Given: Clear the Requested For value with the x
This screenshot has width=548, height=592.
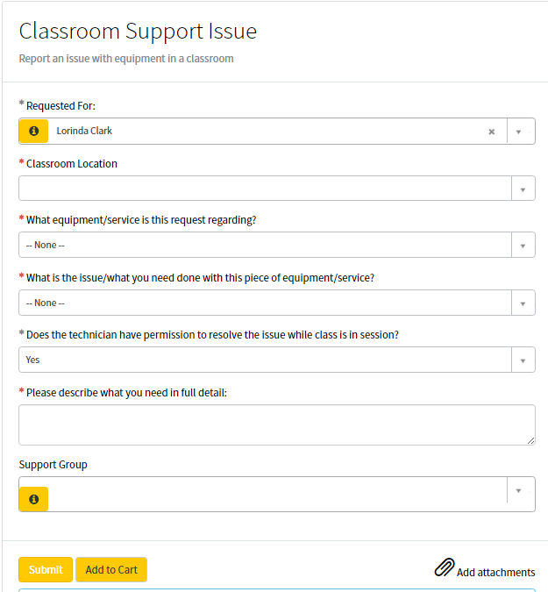Looking at the screenshot, I should tap(491, 132).
